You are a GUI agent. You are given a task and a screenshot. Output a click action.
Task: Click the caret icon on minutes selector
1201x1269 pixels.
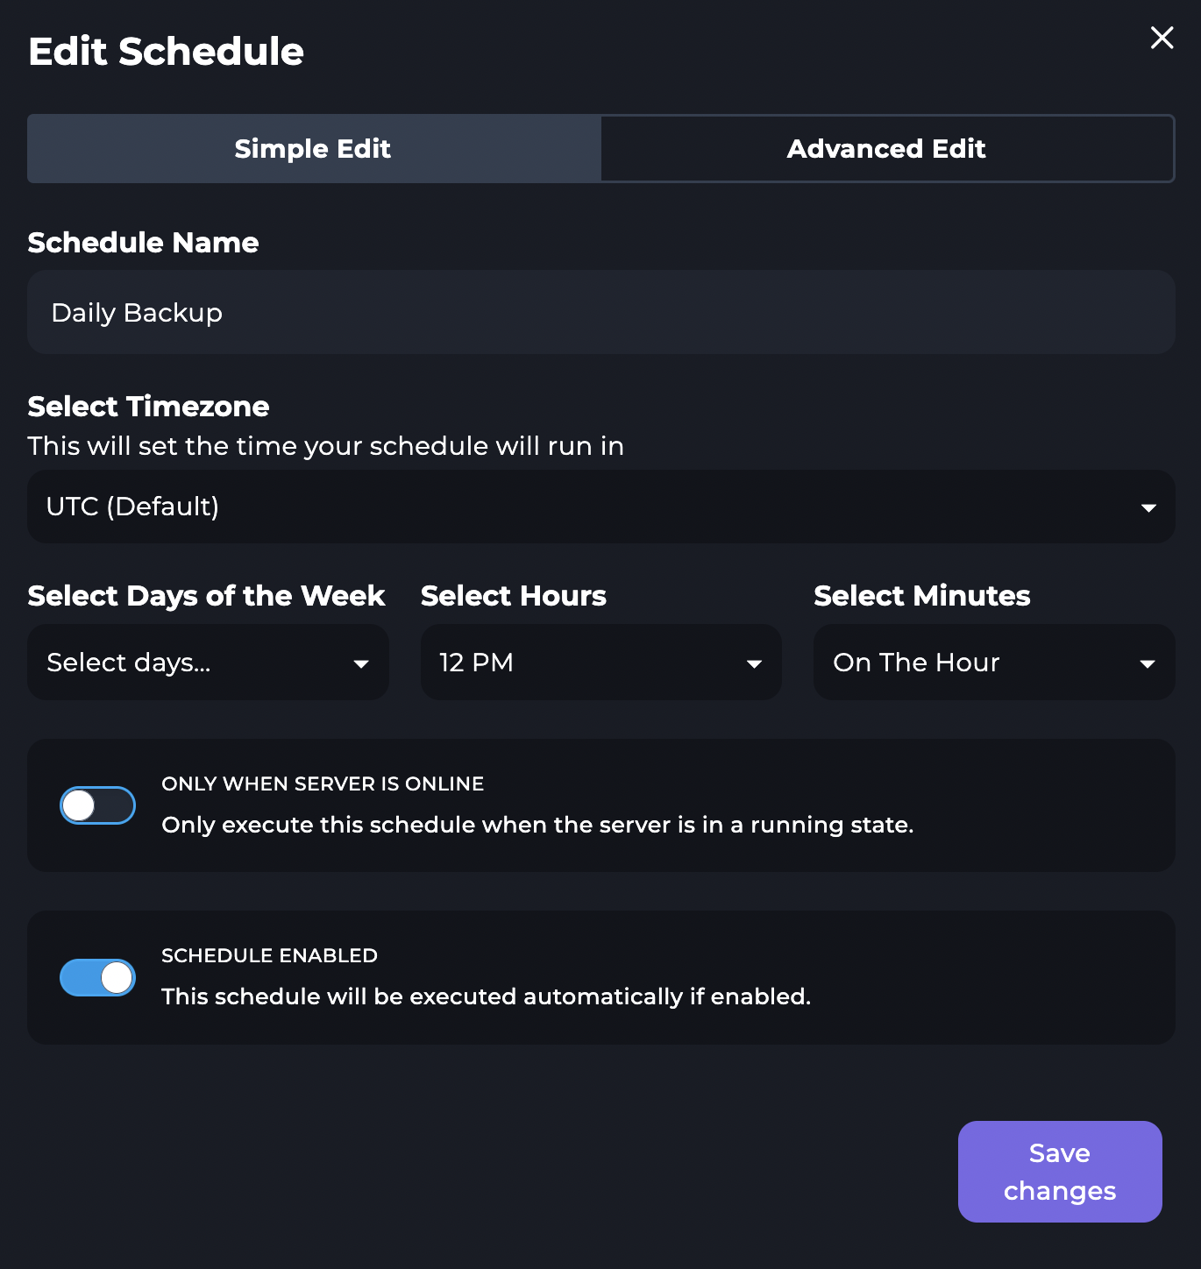tap(1147, 664)
